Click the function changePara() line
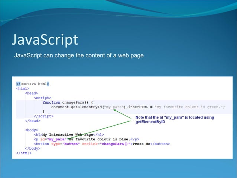Viewport: 237px width, 178px height. (68, 102)
